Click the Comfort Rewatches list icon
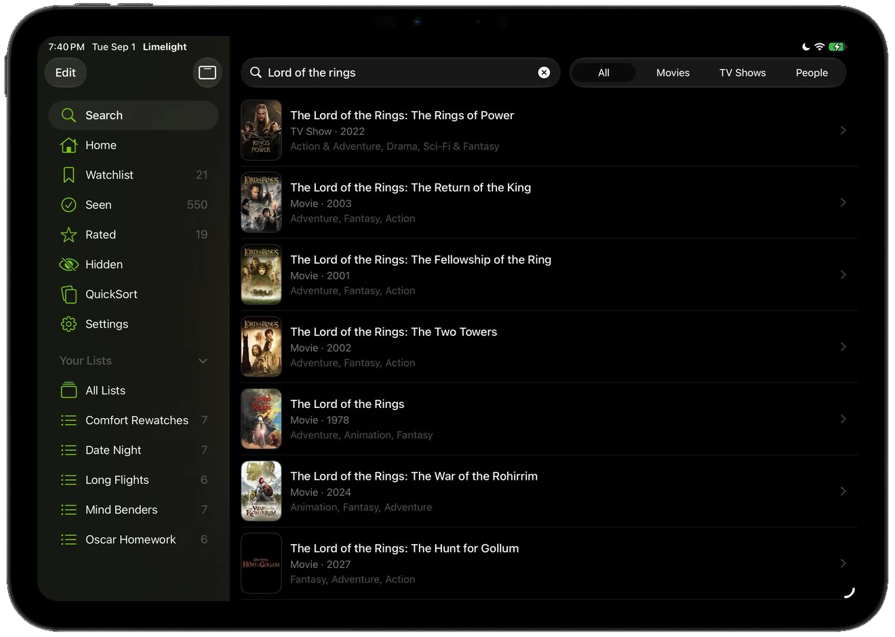Viewport: 895px width, 637px height. click(68, 420)
